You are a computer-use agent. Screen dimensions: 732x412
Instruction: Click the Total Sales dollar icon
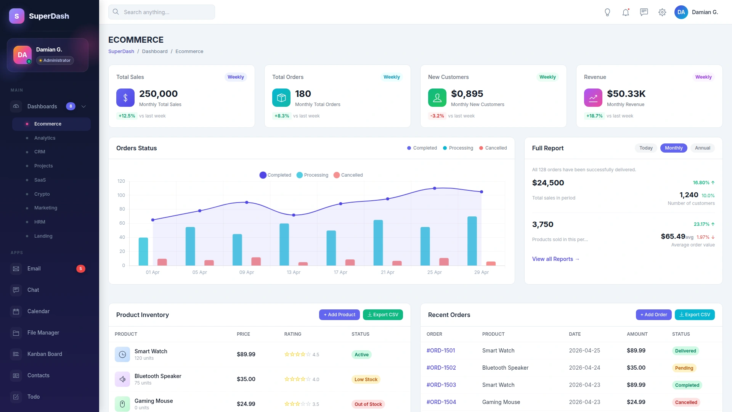coord(125,98)
